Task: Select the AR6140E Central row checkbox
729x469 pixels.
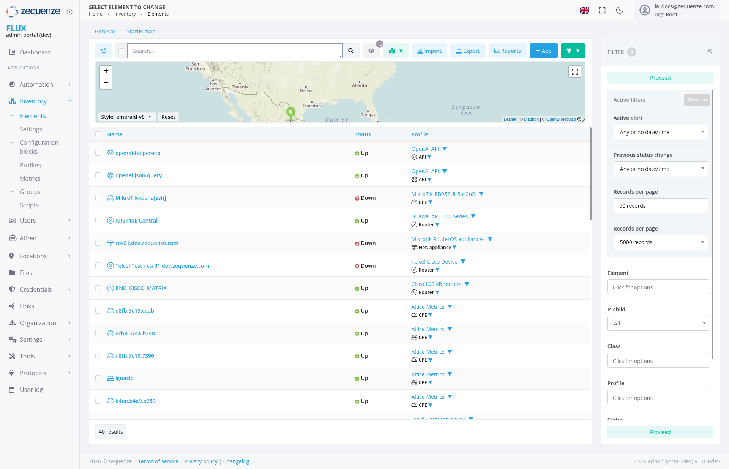Action: (98, 221)
